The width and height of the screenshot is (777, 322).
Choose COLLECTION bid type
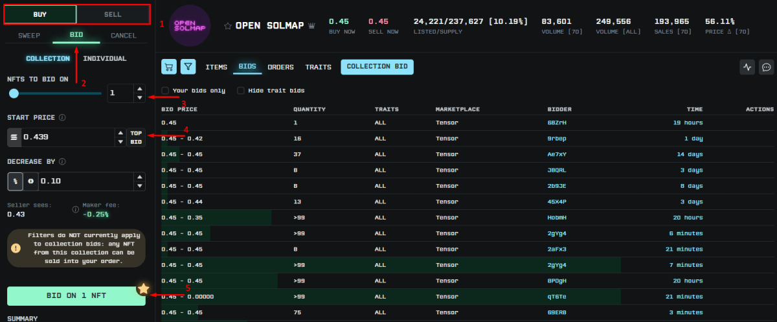48,58
